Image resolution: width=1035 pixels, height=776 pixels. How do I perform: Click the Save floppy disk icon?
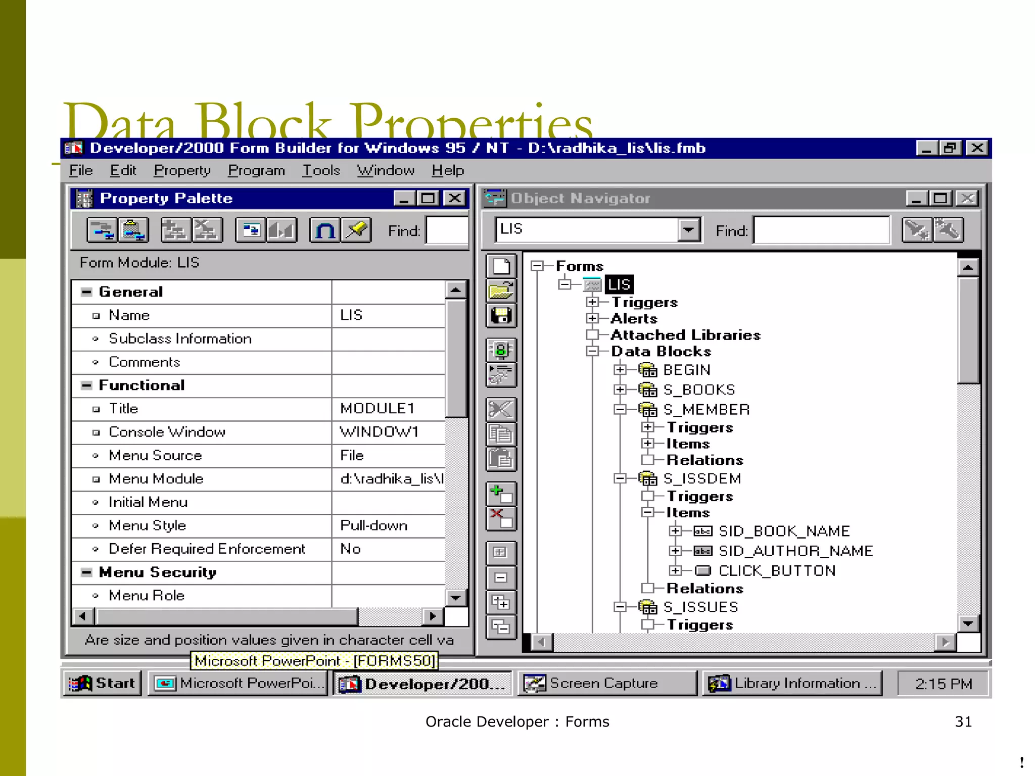[x=501, y=316]
